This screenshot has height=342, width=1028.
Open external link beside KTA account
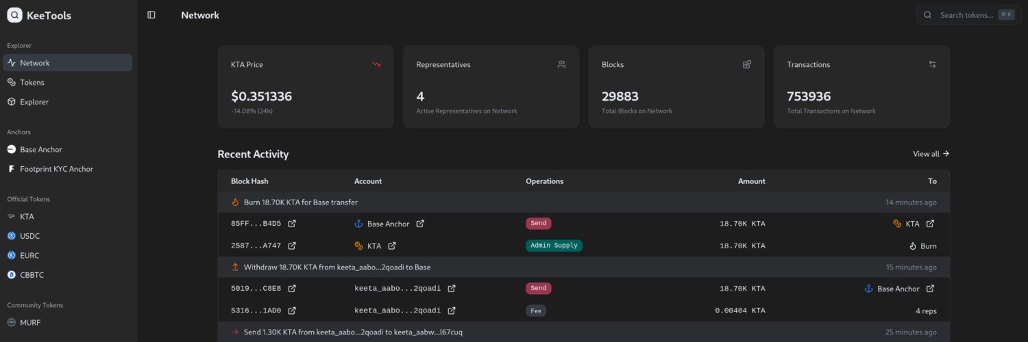point(392,246)
